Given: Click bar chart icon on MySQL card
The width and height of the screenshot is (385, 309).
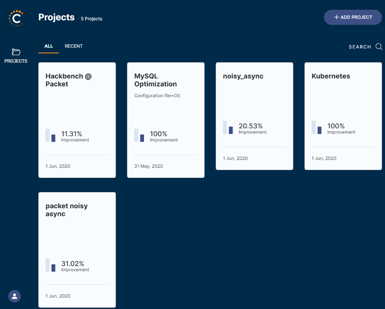Looking at the screenshot, I should point(139,135).
